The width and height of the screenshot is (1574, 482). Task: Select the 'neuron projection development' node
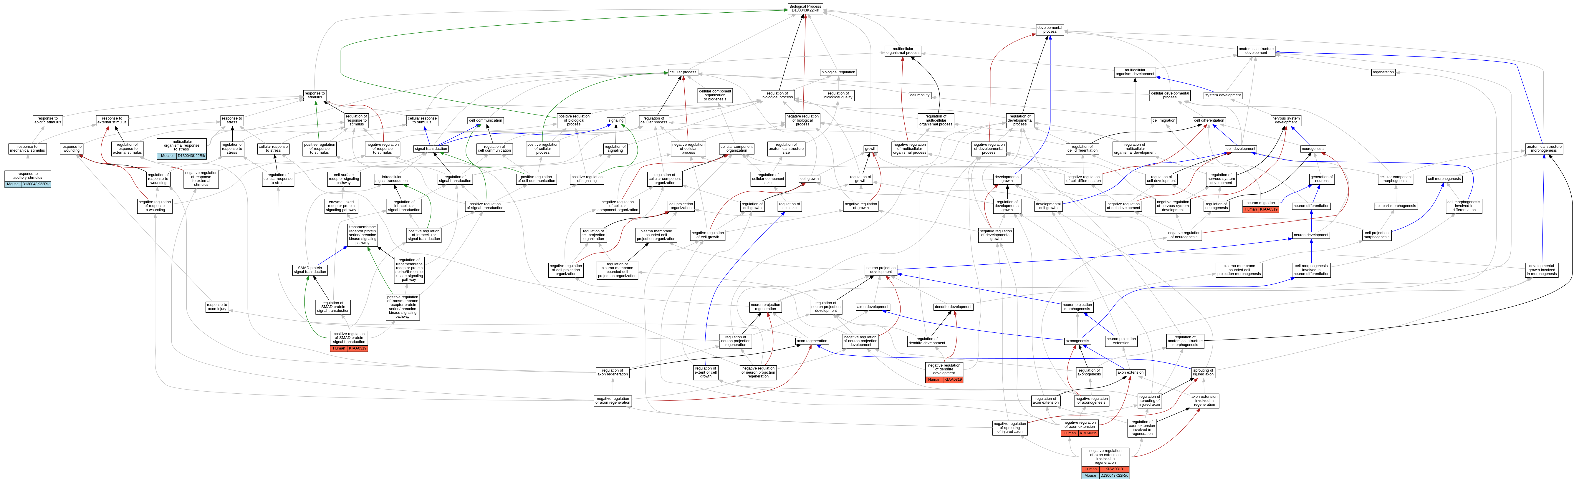click(x=881, y=269)
